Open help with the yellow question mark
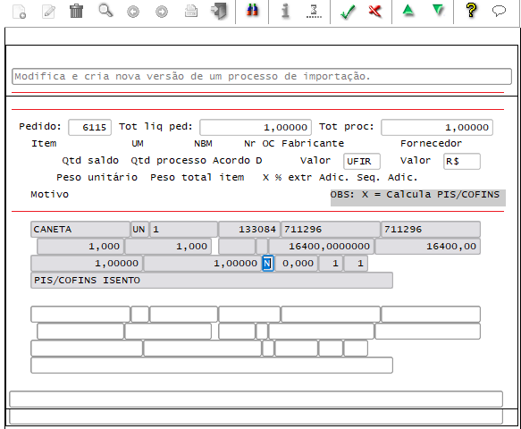The image size is (521, 429). click(471, 11)
